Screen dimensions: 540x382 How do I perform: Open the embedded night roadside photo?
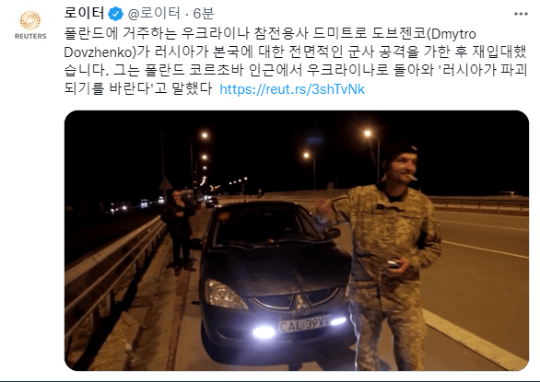coord(297,240)
